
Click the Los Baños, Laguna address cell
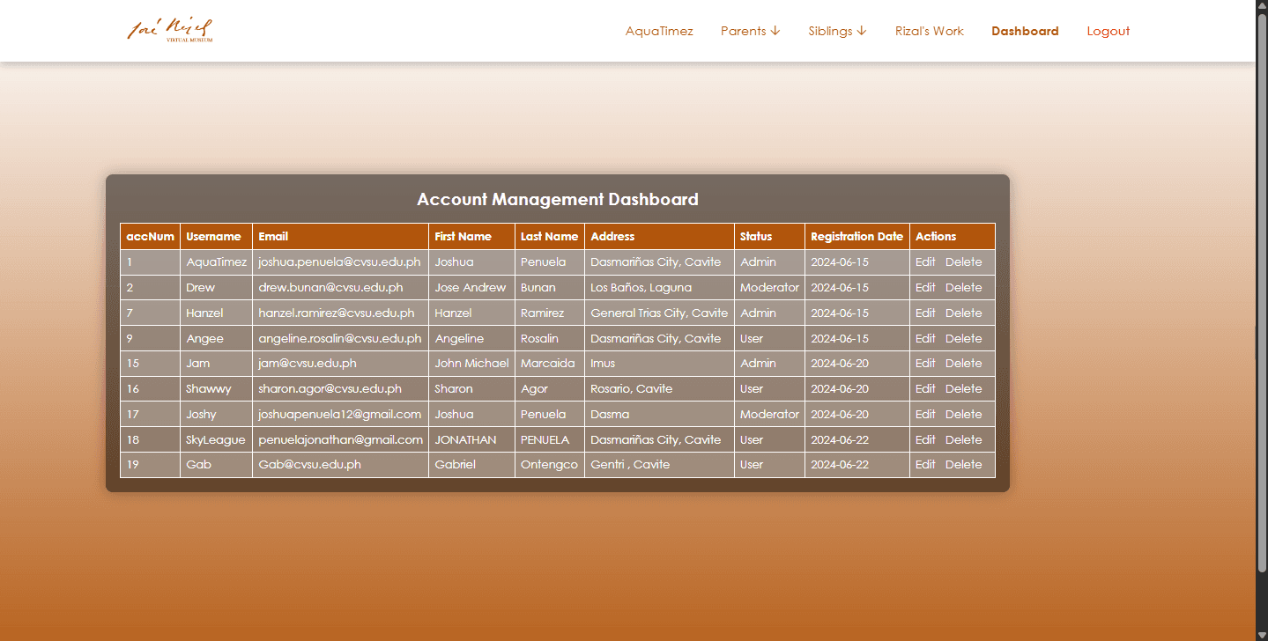coord(660,287)
